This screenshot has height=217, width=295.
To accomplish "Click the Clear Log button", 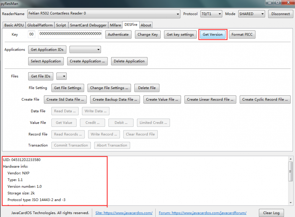I will pos(272,213).
